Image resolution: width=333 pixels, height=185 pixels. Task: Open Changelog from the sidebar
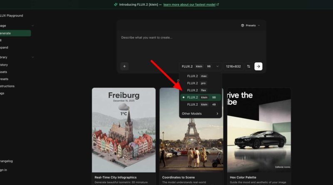coord(9,161)
